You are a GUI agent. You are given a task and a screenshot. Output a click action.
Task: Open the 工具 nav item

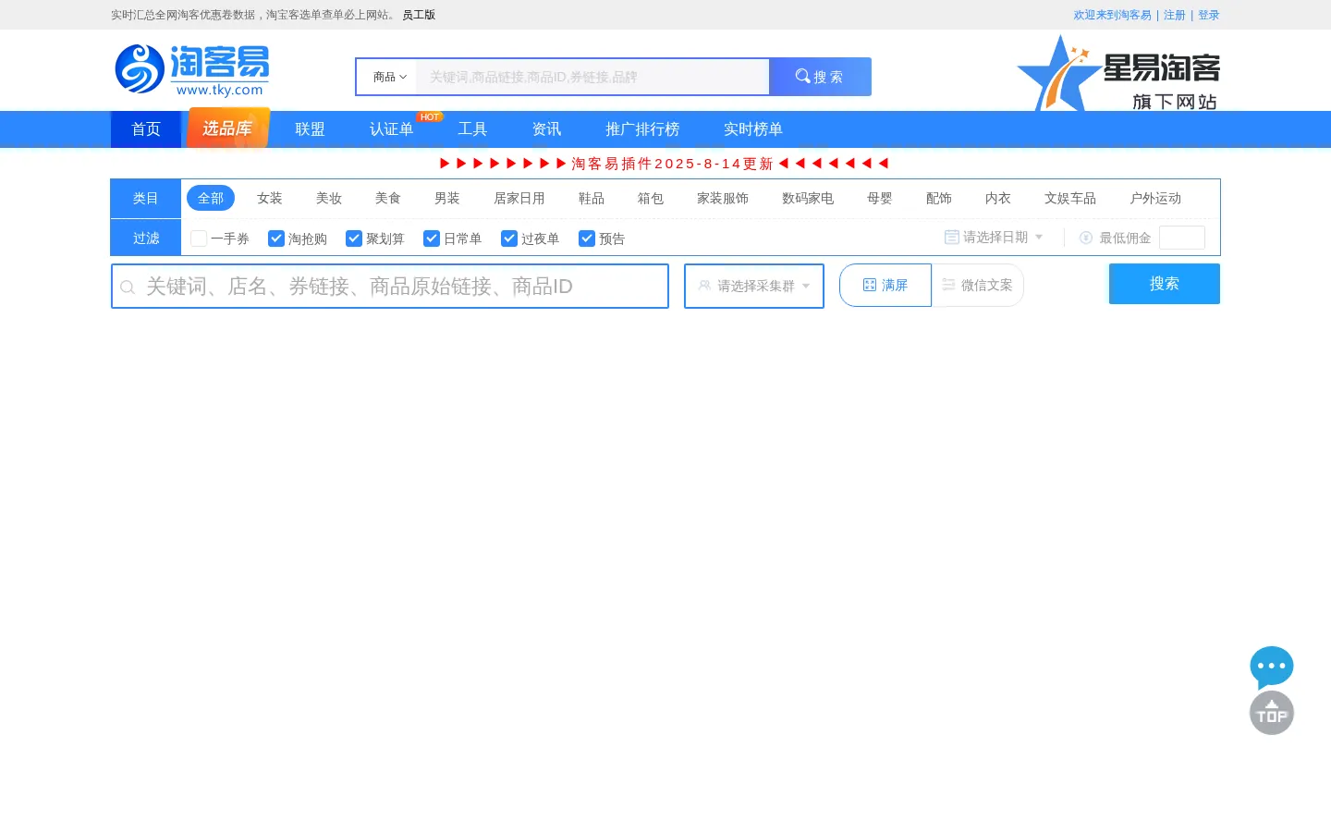[x=472, y=129]
